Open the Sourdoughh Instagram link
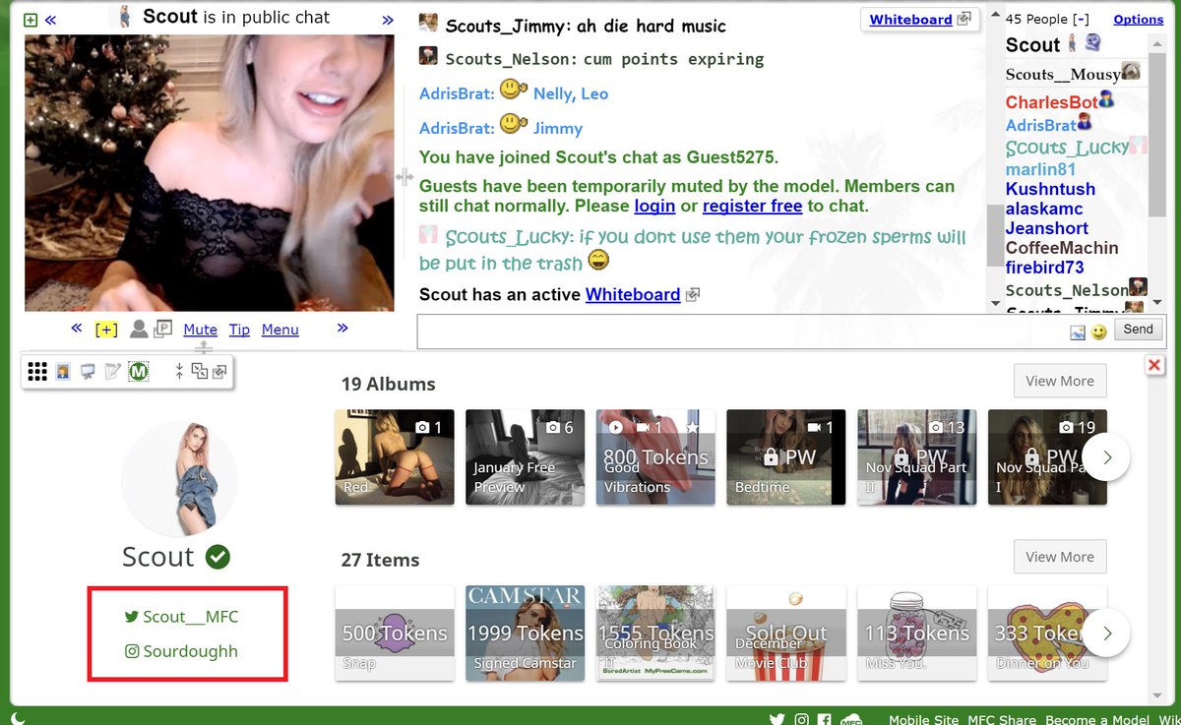Viewport: 1181px width, 725px height. click(x=181, y=651)
